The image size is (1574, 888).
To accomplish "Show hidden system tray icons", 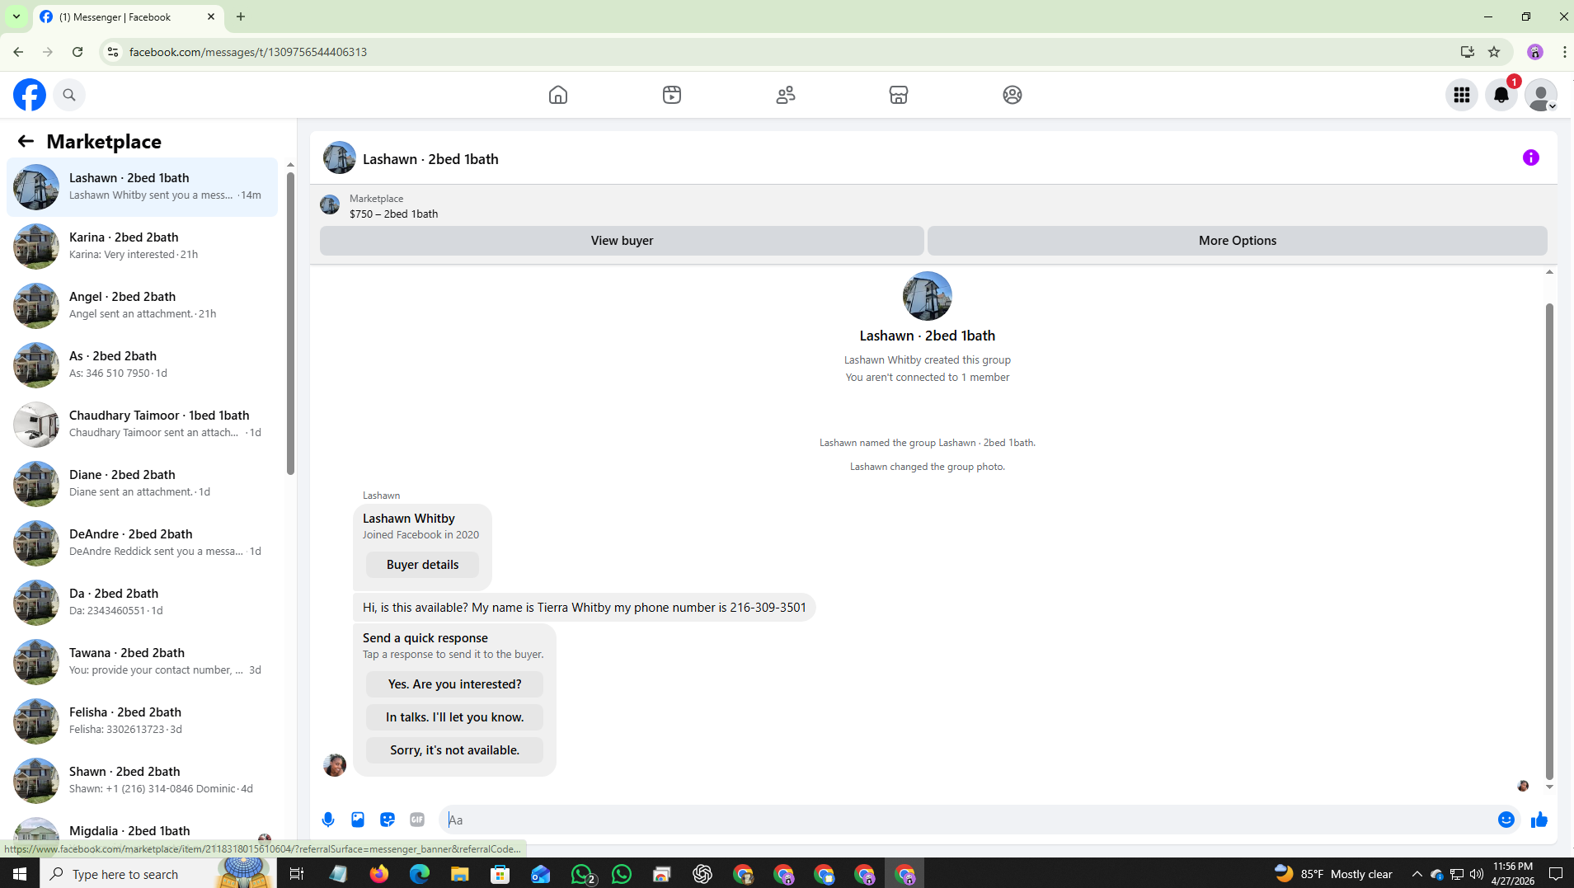I will (x=1417, y=874).
